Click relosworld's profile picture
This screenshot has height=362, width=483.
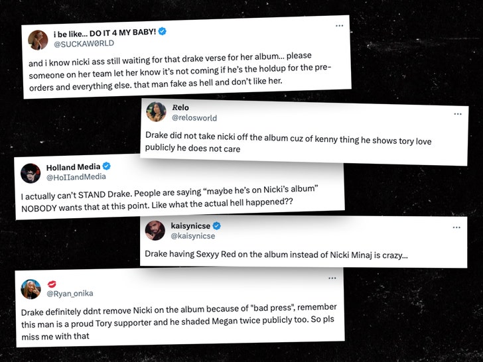coord(156,111)
